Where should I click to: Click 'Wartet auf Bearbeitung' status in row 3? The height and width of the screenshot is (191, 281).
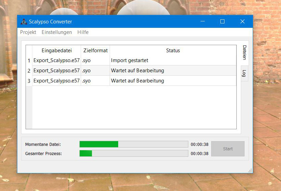pos(173,81)
